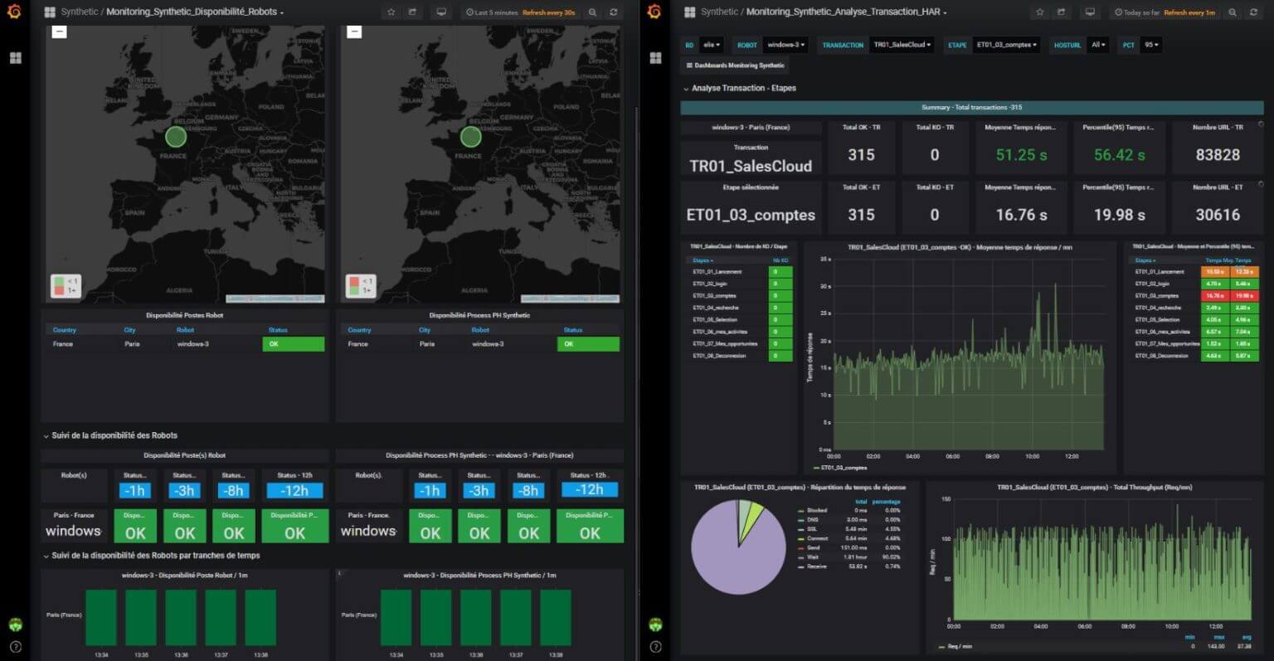The width and height of the screenshot is (1274, 661).
Task: Click the dashboard grid icon beside the left Synthetic title
Action: tap(50, 12)
